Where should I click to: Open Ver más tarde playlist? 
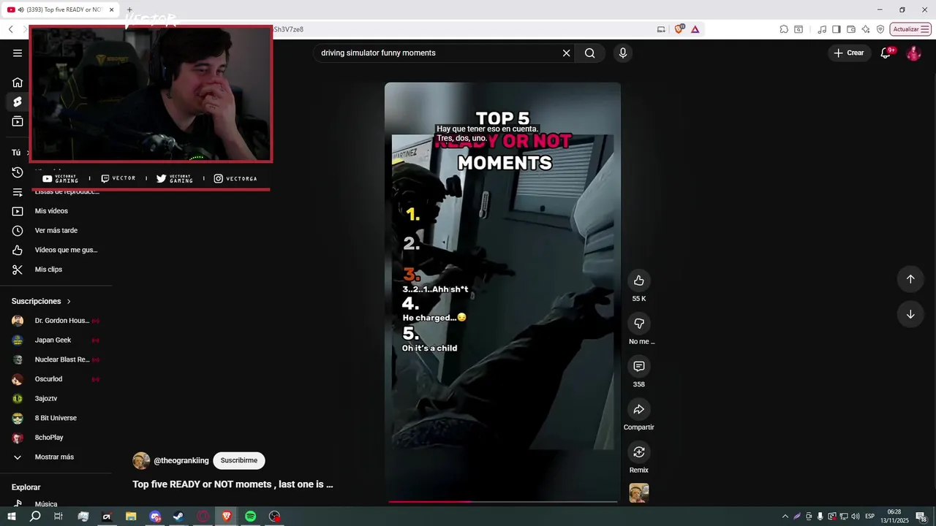pos(56,231)
